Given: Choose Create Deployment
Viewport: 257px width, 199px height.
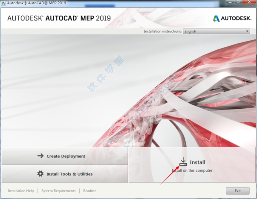Looking at the screenshot, I should pyautogui.click(x=65, y=156).
